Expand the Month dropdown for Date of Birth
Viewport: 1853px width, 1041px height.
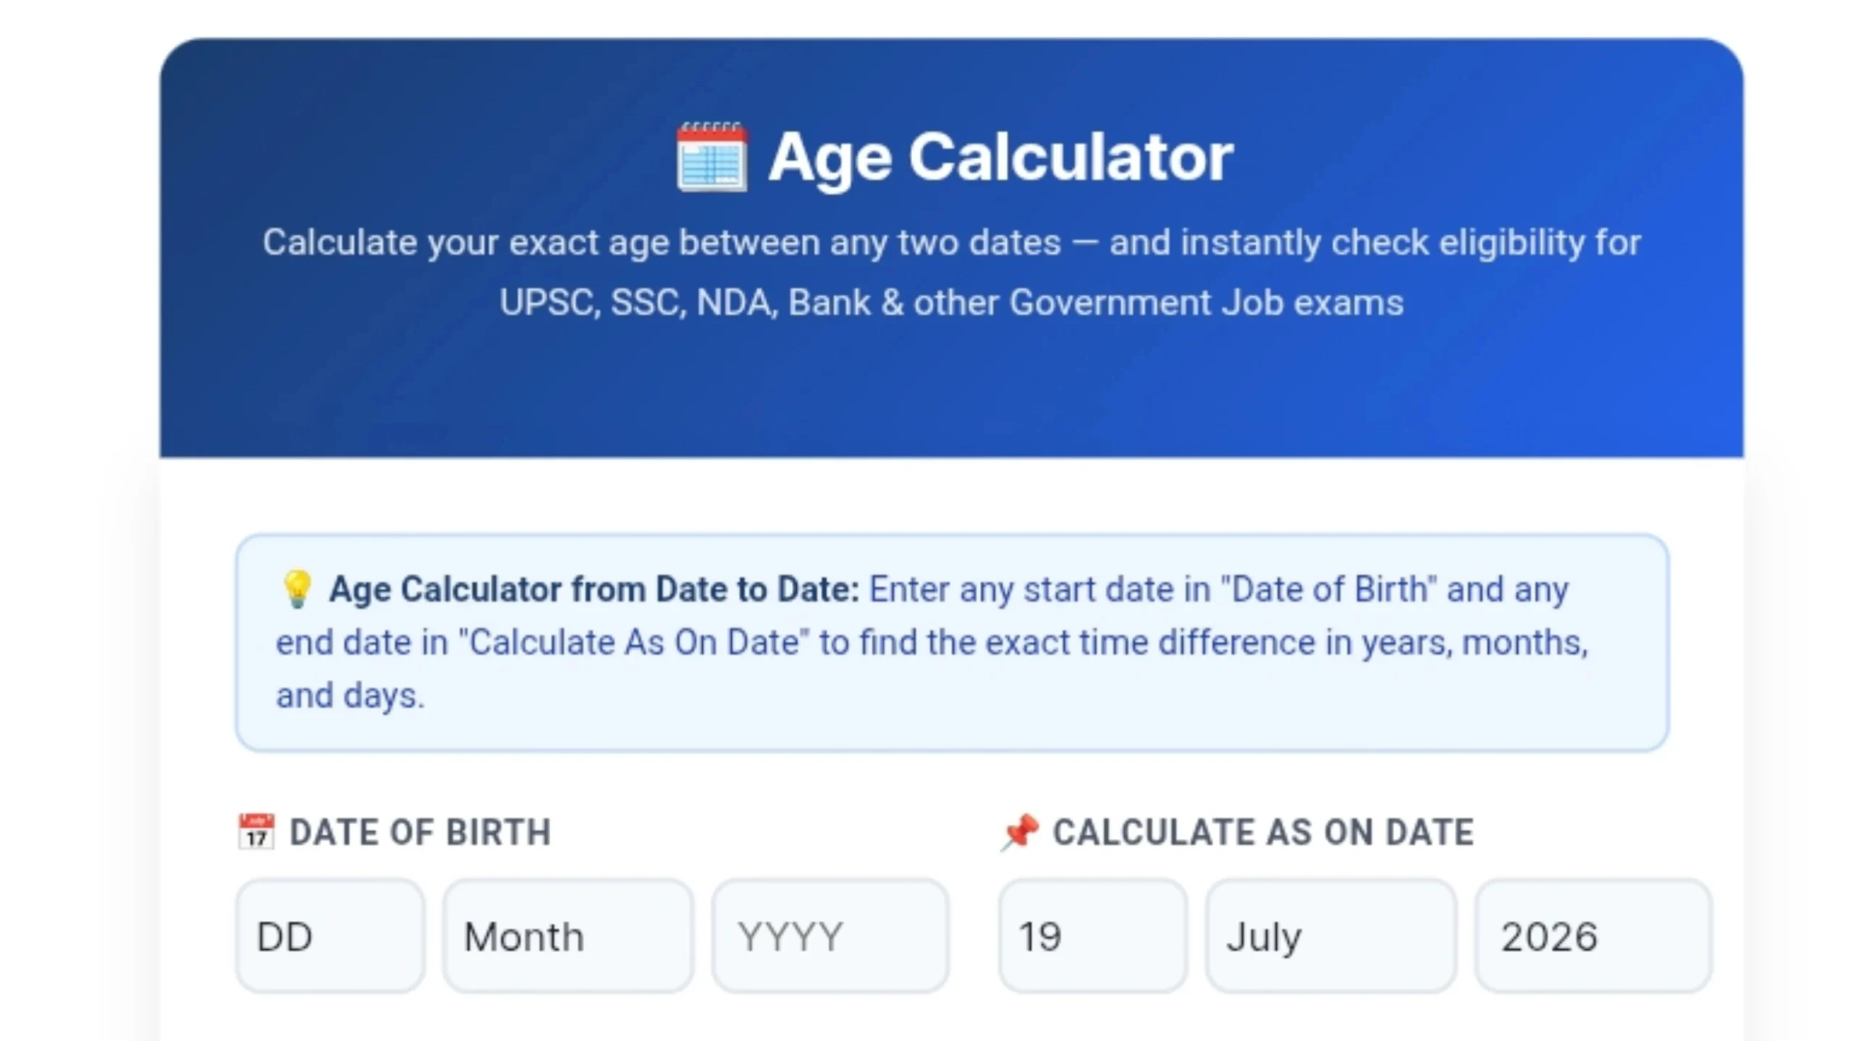(x=568, y=936)
